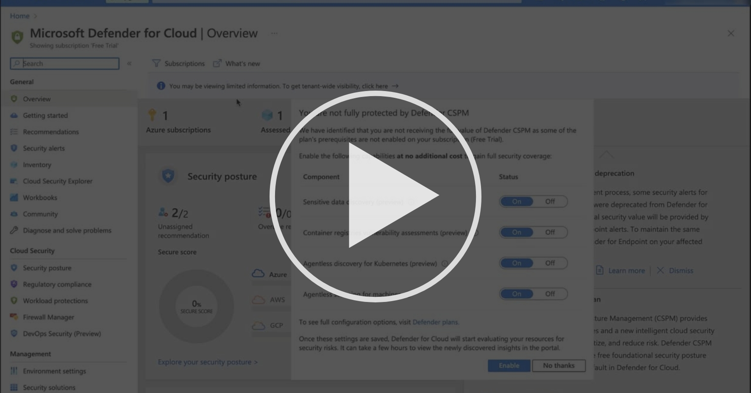Open the Subscriptions filter
Image resolution: width=751 pixels, height=393 pixels.
pos(179,64)
